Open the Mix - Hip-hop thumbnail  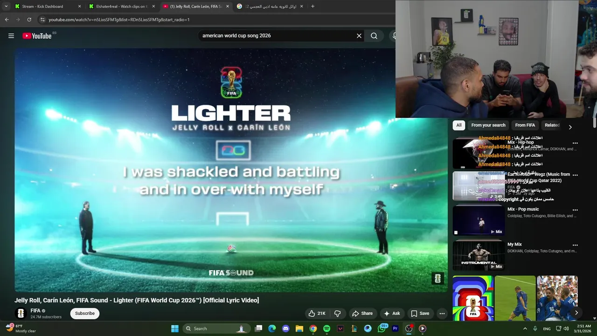click(479, 154)
